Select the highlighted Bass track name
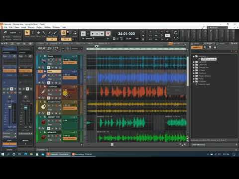 [x=54, y=72]
